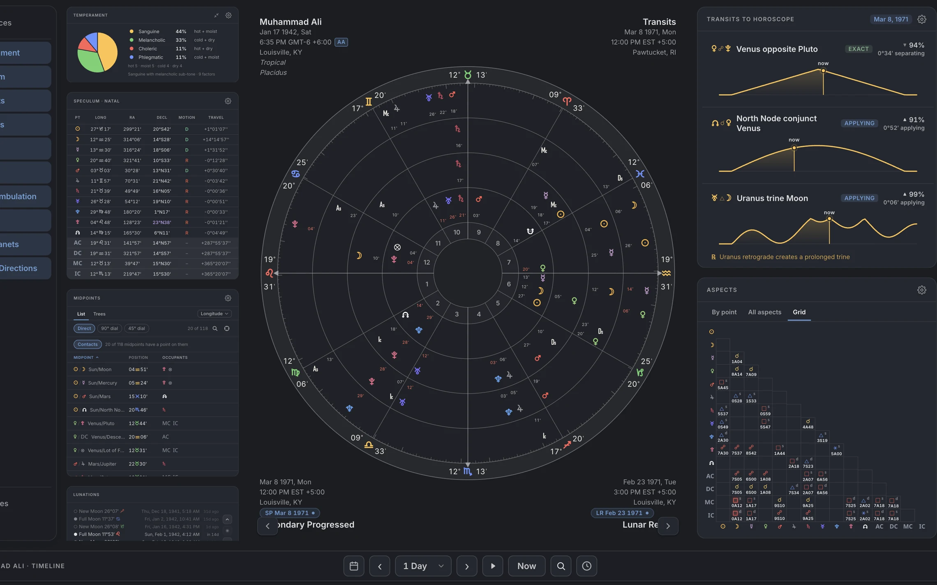Click the Aquarius descendant glyph on wheel
The width and height of the screenshot is (937, 585).
(666, 273)
